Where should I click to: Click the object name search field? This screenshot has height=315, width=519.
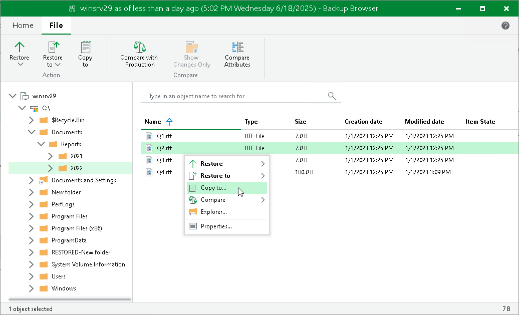[235, 96]
